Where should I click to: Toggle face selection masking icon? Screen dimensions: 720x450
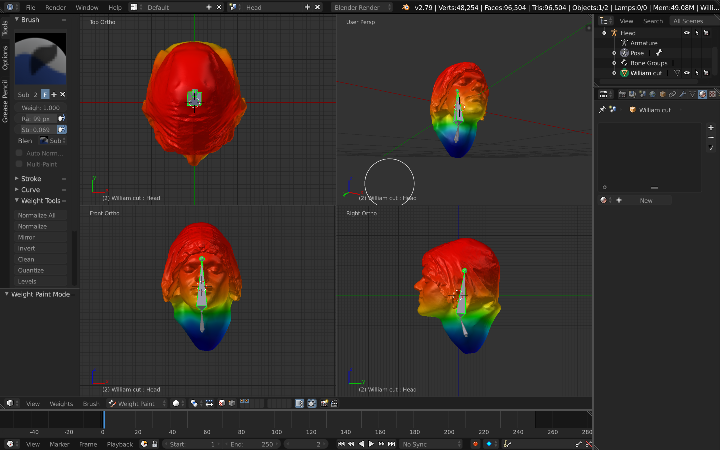(x=222, y=403)
